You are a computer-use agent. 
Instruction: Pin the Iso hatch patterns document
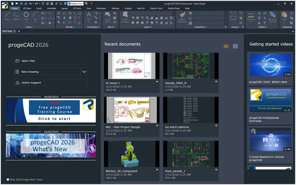(x=216, y=125)
